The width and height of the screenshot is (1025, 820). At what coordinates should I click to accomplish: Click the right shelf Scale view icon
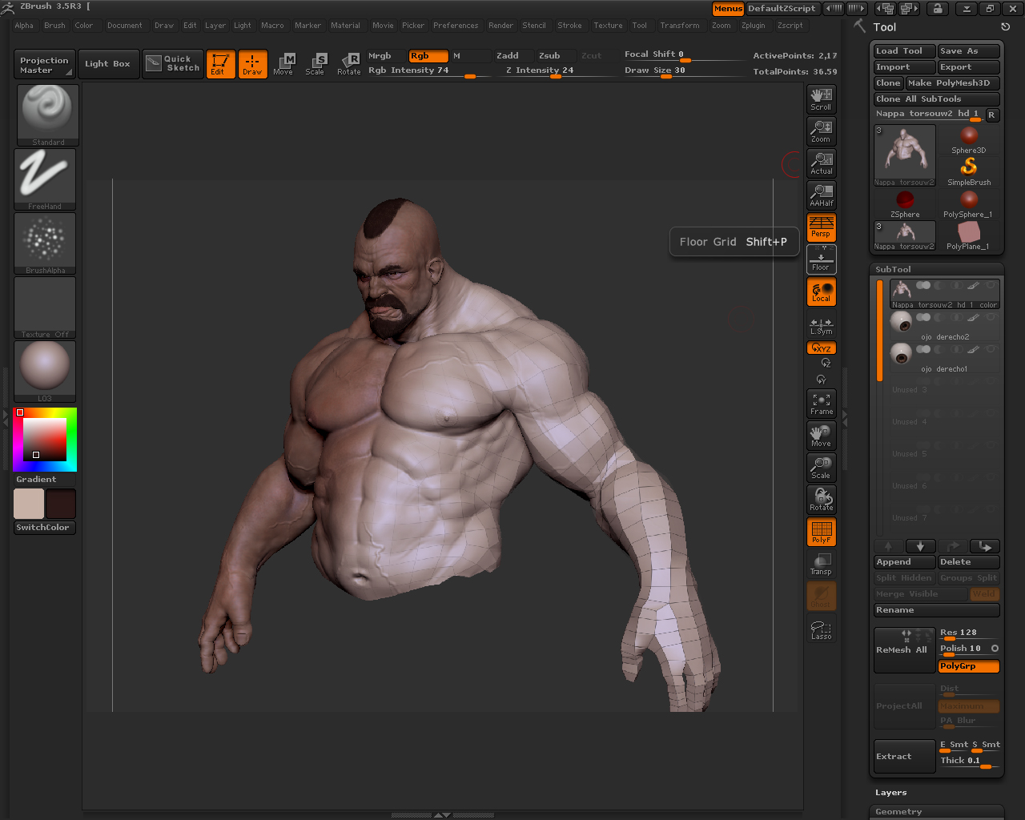click(x=822, y=468)
